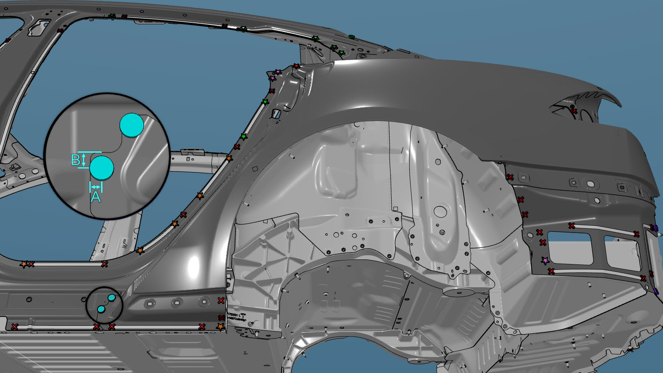Click the part number label near wheel arch

[x=236, y=317]
